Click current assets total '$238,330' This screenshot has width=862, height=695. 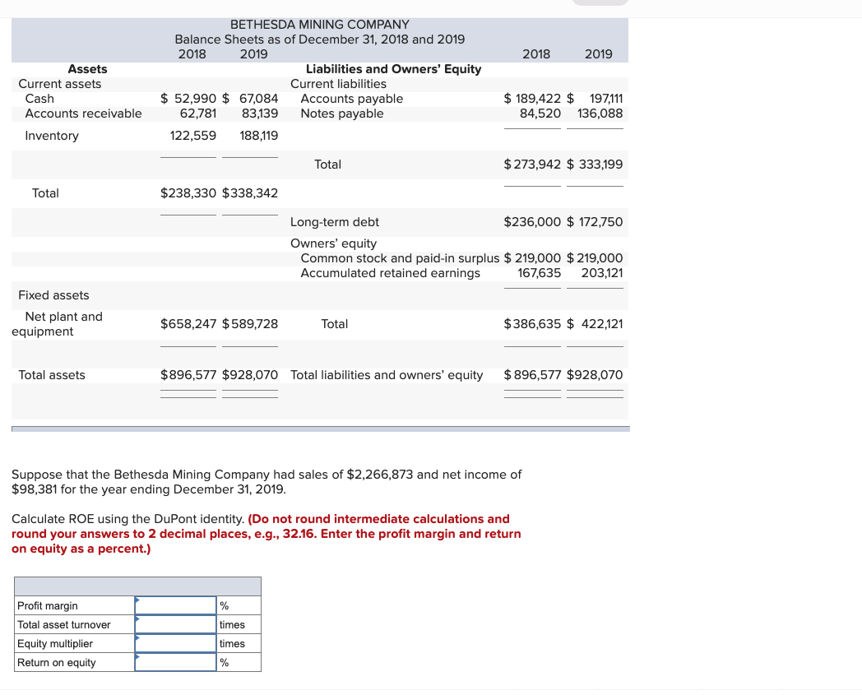pos(188,193)
